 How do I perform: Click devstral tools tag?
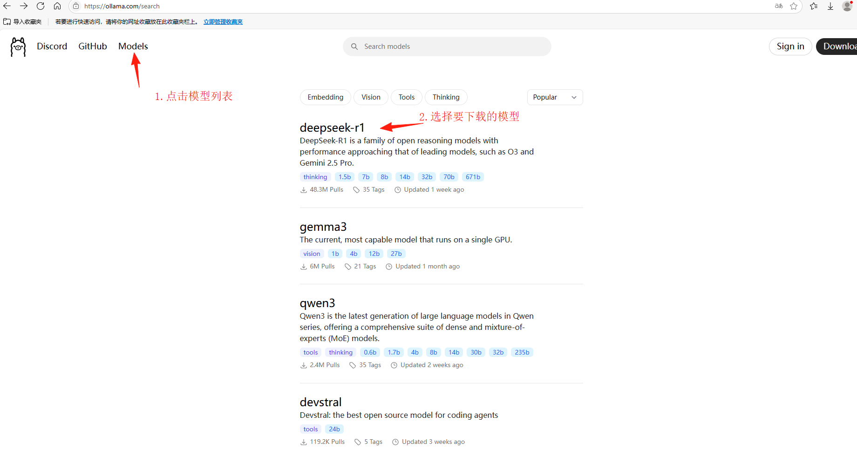tap(311, 429)
